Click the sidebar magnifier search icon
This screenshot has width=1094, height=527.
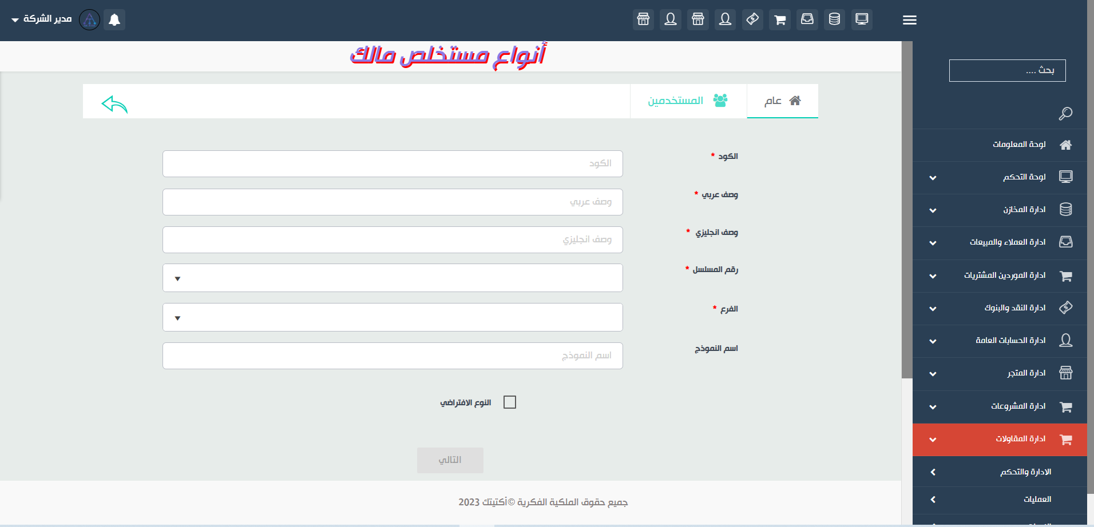pyautogui.click(x=1065, y=114)
